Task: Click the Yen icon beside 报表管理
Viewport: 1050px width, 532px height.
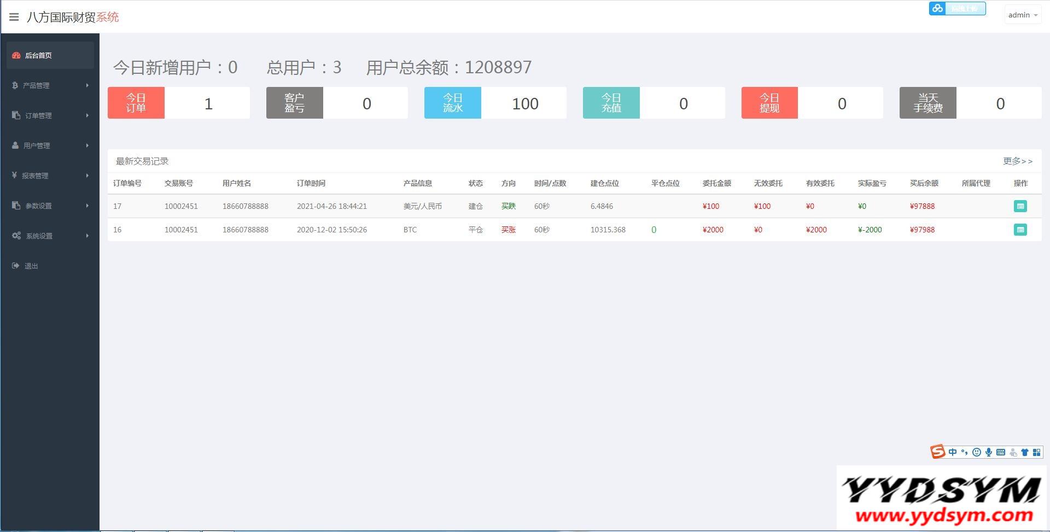Action: click(x=15, y=176)
